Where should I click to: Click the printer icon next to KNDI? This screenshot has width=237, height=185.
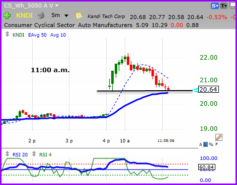tap(41, 16)
